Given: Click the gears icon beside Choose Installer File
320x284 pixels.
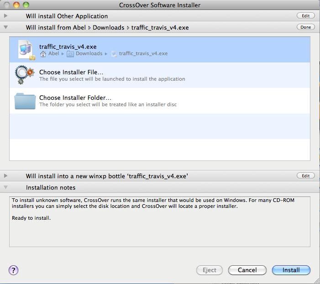Looking at the screenshot, I should [25, 75].
